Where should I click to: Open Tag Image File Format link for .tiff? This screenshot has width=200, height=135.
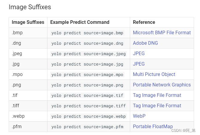157,106
